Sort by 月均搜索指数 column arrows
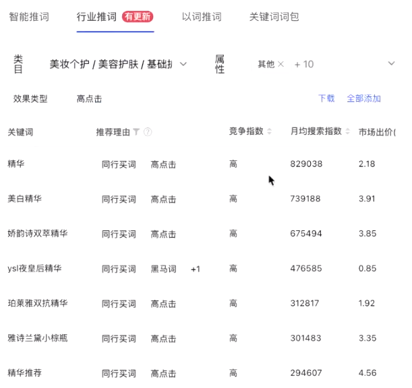412x388 pixels. (x=347, y=131)
